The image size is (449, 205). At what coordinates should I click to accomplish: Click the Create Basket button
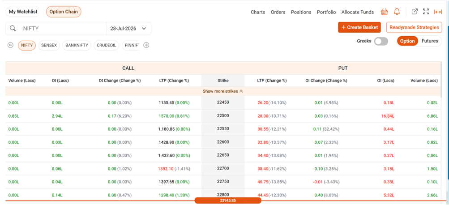pos(359,27)
